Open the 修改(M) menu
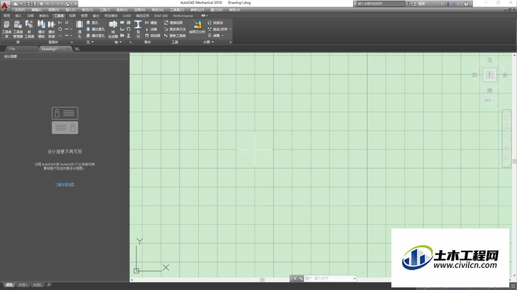This screenshot has width=517, height=290. (158, 10)
